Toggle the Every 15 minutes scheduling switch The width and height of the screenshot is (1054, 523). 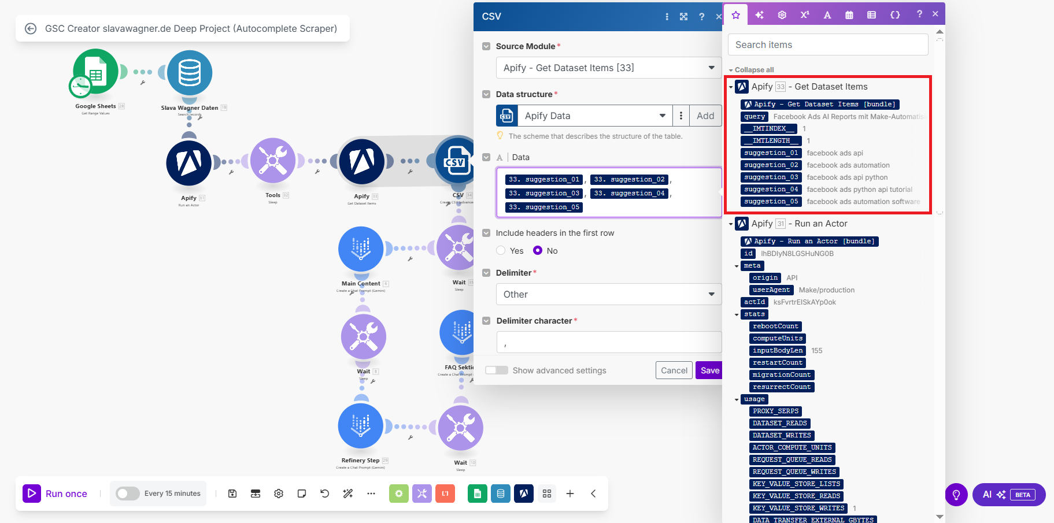pos(128,494)
